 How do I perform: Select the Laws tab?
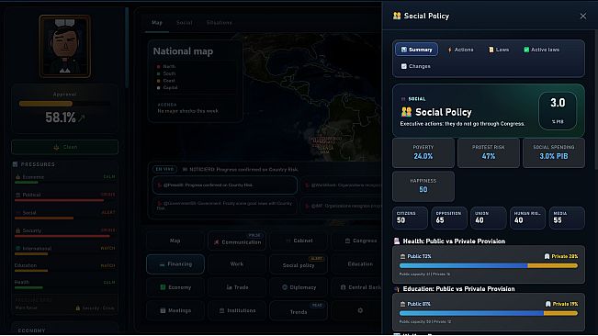click(499, 50)
